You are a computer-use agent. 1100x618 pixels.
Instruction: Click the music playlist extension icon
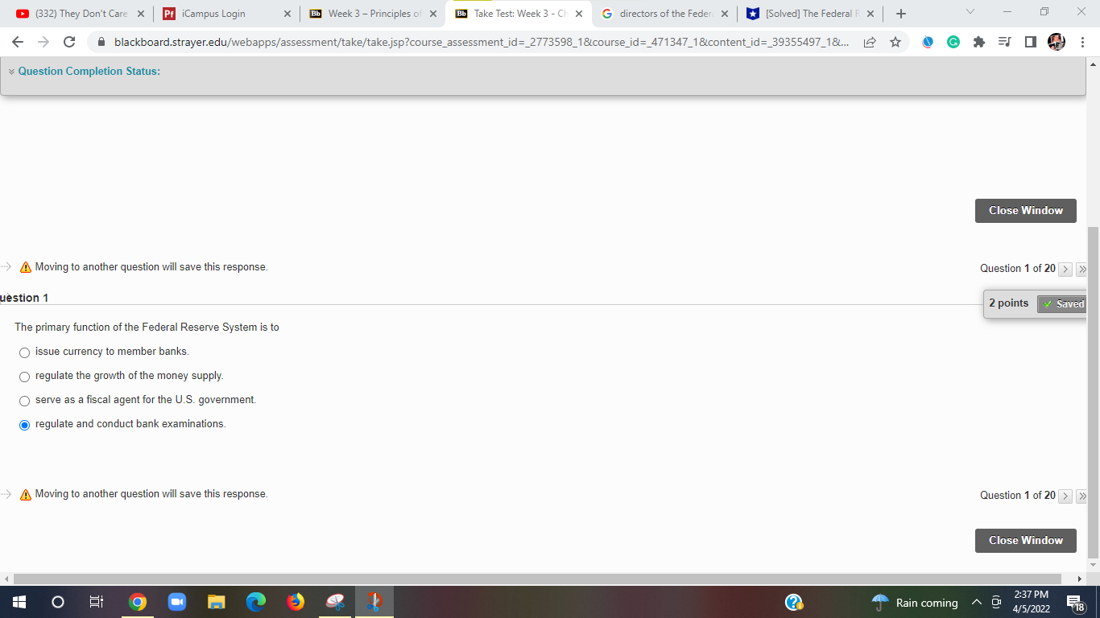pyautogui.click(x=1004, y=41)
